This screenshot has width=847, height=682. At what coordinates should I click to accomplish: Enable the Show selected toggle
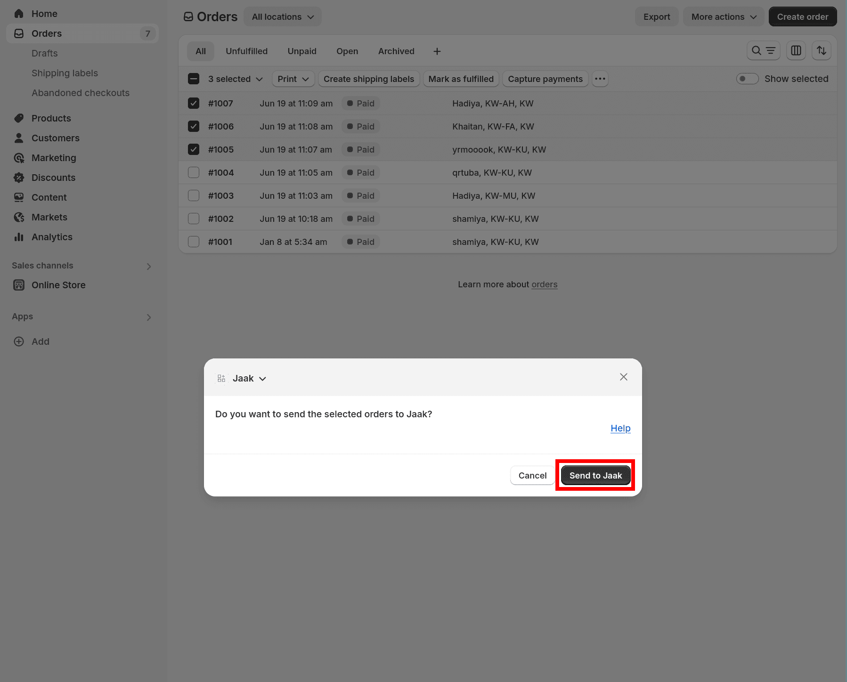click(747, 79)
